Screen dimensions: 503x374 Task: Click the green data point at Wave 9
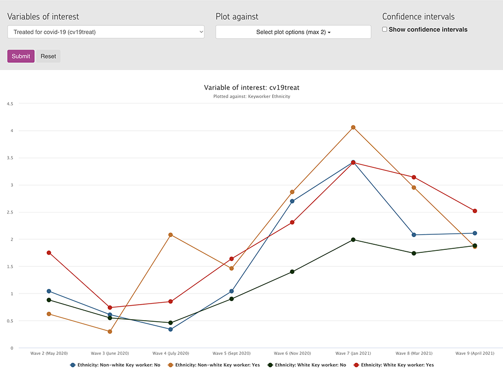(x=475, y=247)
